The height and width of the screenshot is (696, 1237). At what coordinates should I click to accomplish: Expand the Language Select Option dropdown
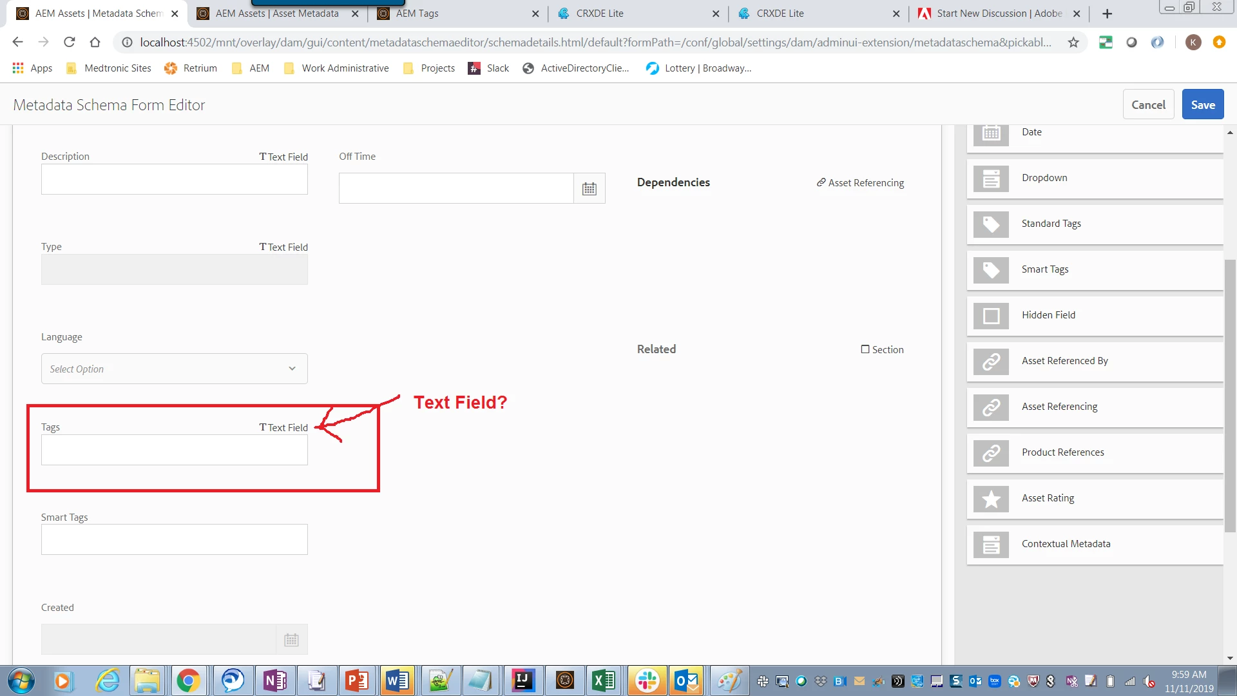pyautogui.click(x=174, y=369)
